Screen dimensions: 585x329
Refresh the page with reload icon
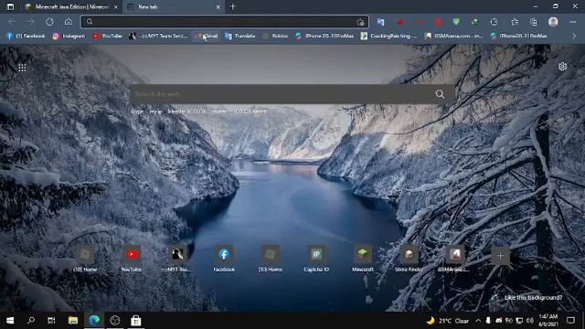(x=49, y=22)
